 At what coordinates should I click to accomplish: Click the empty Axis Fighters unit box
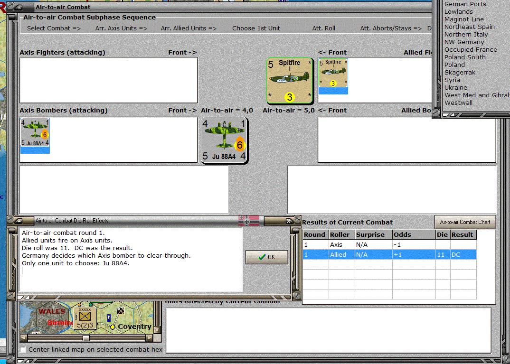click(109, 81)
